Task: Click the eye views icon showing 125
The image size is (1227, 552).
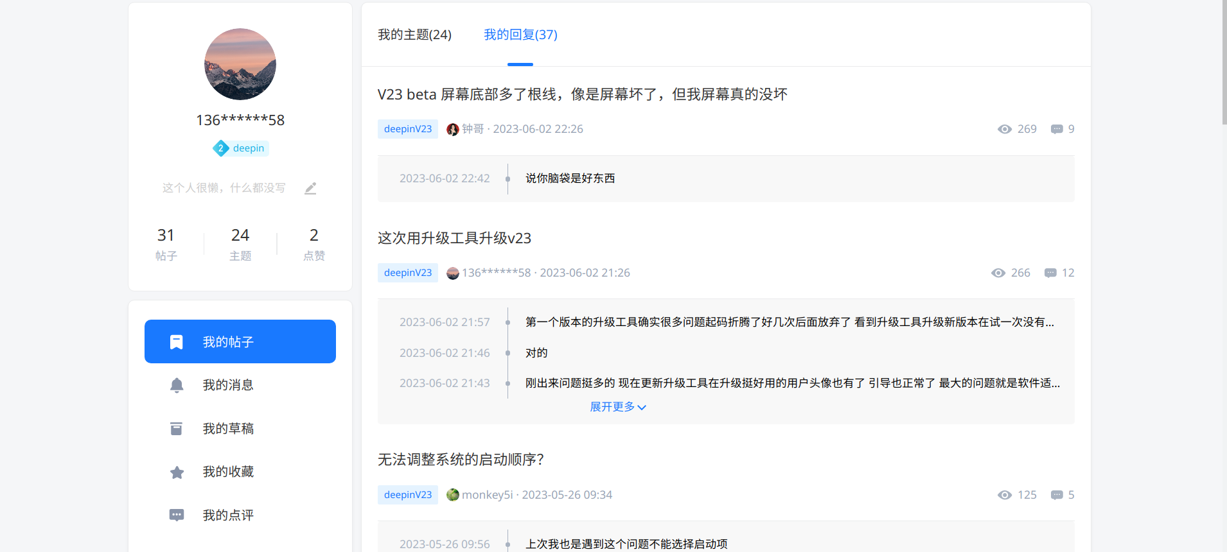Action: (1005, 495)
